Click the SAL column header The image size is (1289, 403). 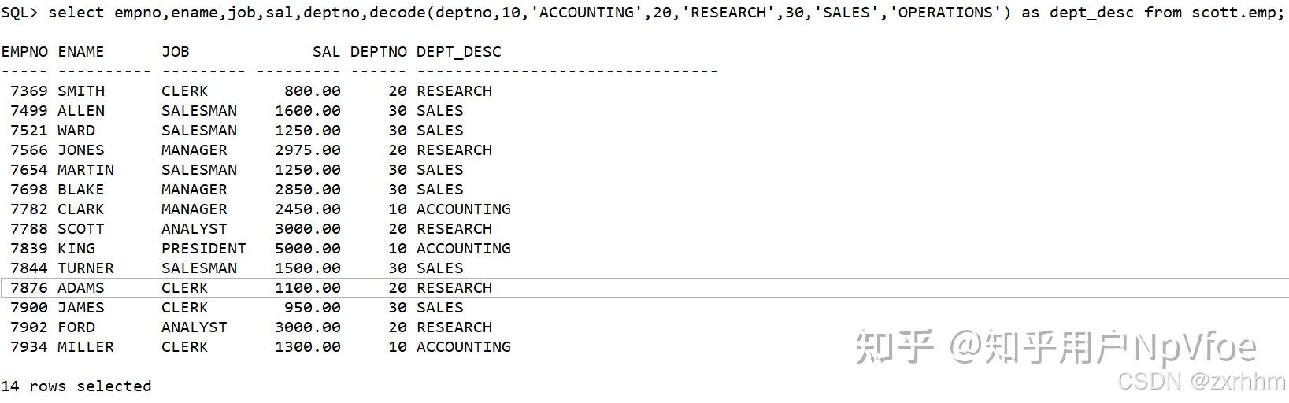(326, 52)
